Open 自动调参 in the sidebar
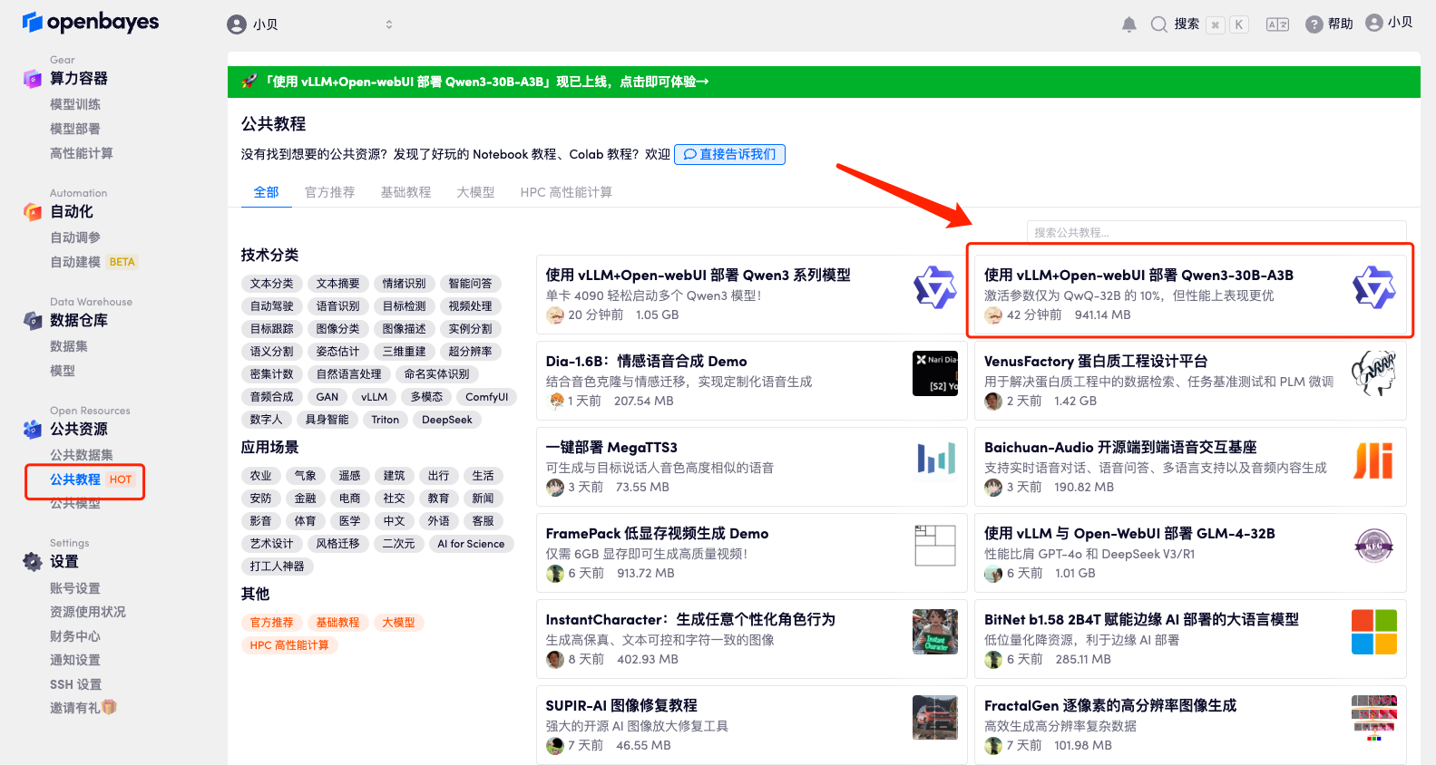1436x765 pixels. [x=75, y=237]
